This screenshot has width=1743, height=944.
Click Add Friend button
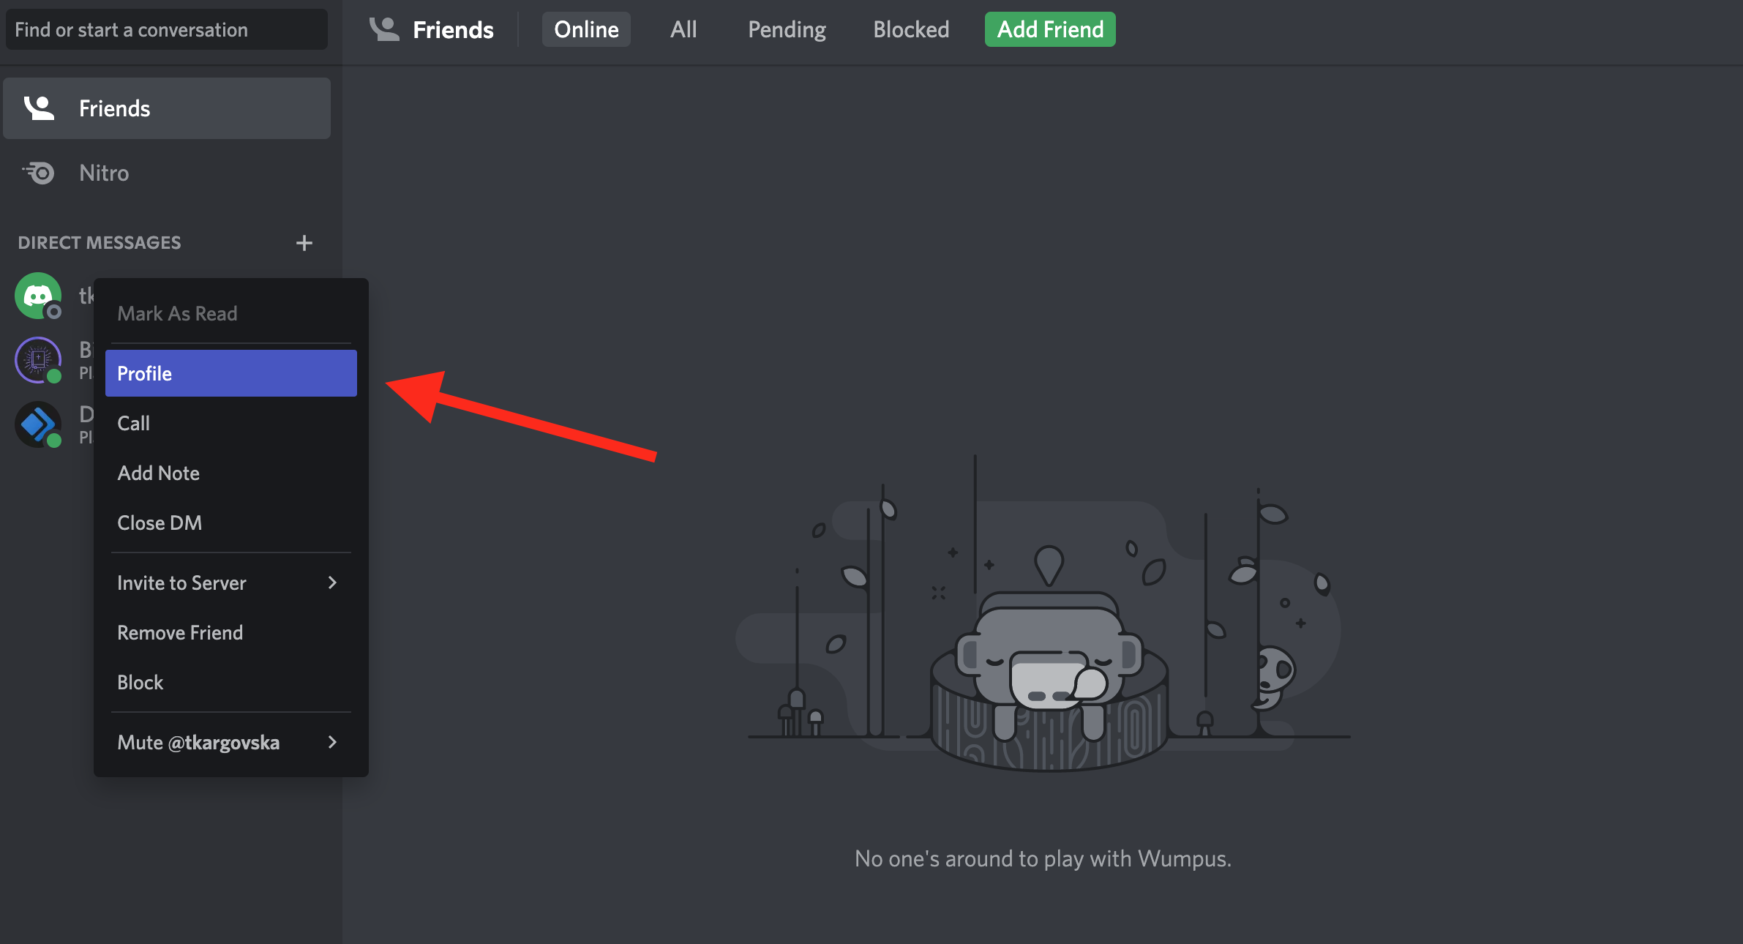1049,28
